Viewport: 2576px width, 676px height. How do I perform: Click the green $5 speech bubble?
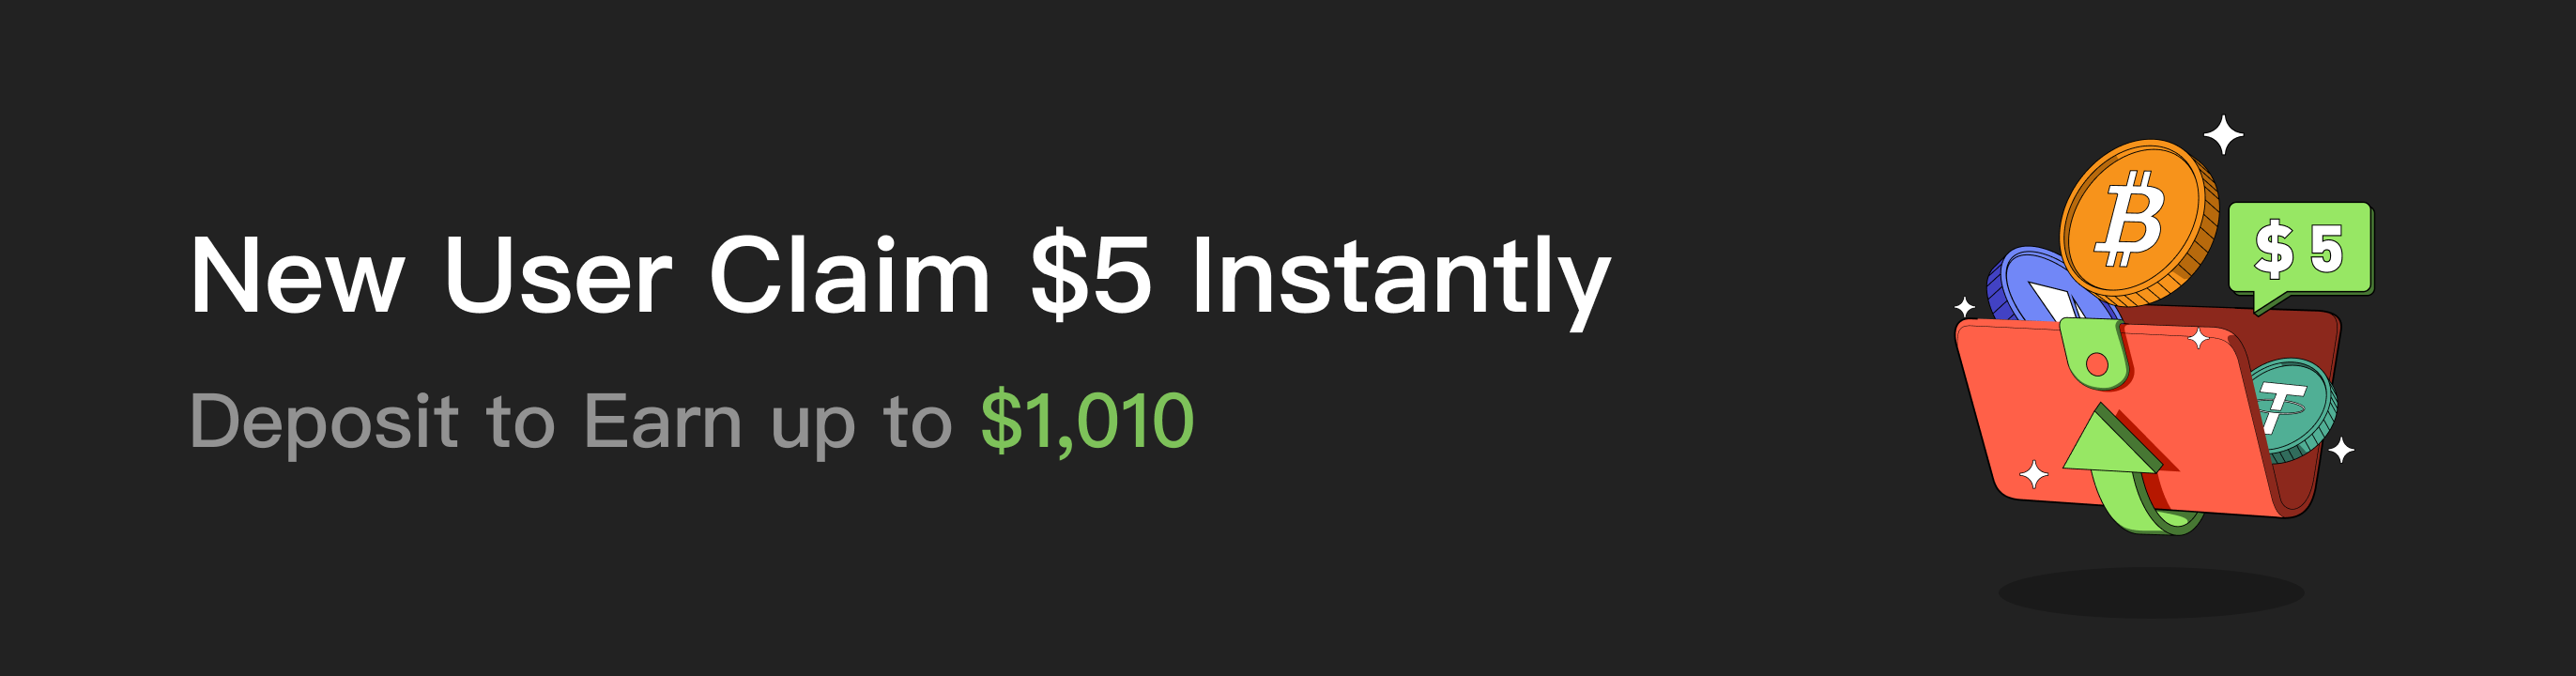[2300, 250]
